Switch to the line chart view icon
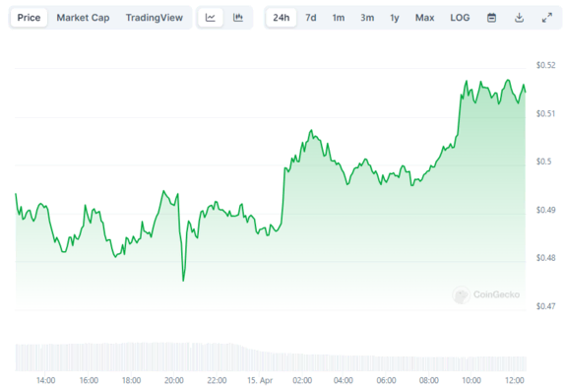564x388 pixels. point(211,18)
